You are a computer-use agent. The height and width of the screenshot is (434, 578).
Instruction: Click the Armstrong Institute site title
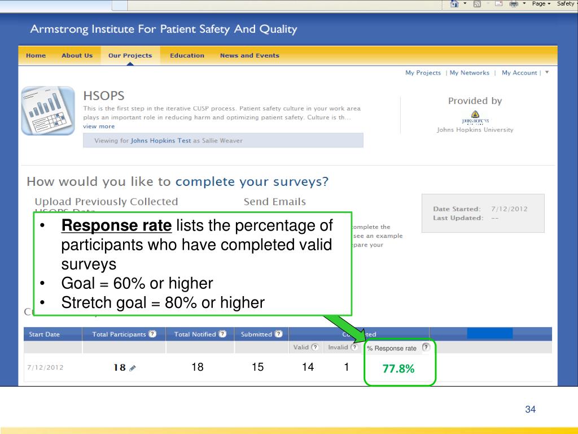click(x=164, y=29)
